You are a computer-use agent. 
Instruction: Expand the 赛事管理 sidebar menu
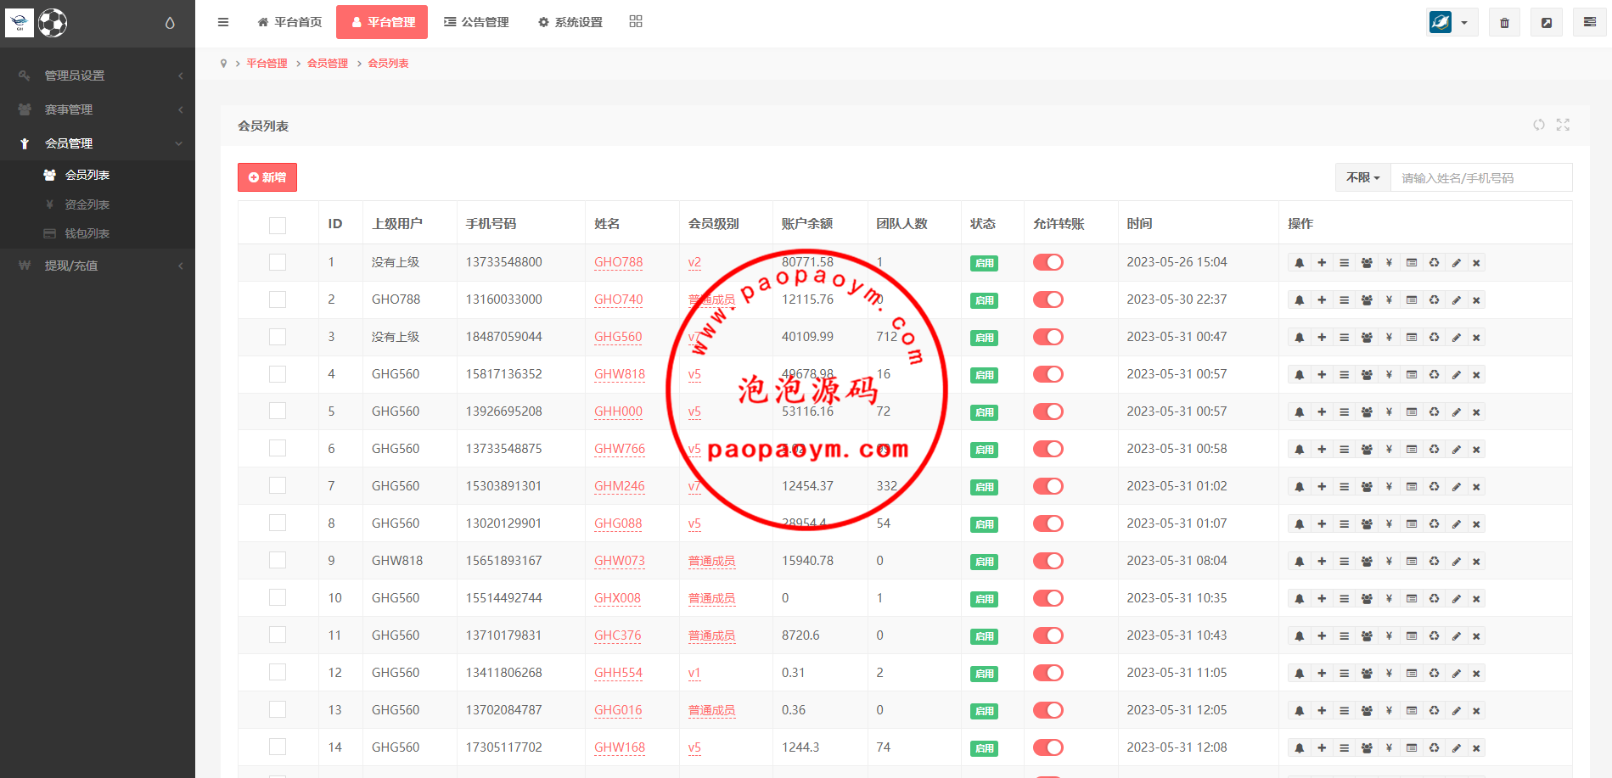98,109
